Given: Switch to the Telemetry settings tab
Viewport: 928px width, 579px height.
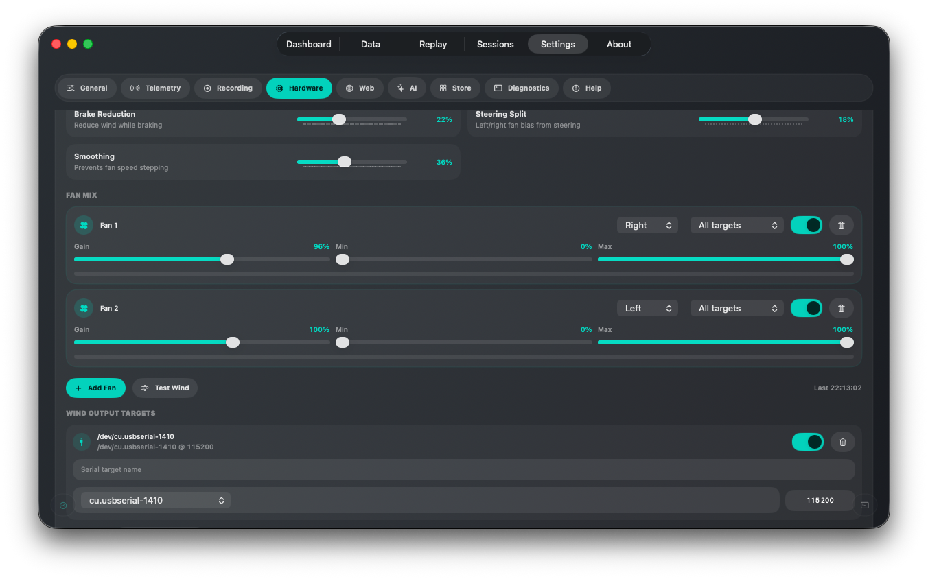Looking at the screenshot, I should click(x=156, y=88).
